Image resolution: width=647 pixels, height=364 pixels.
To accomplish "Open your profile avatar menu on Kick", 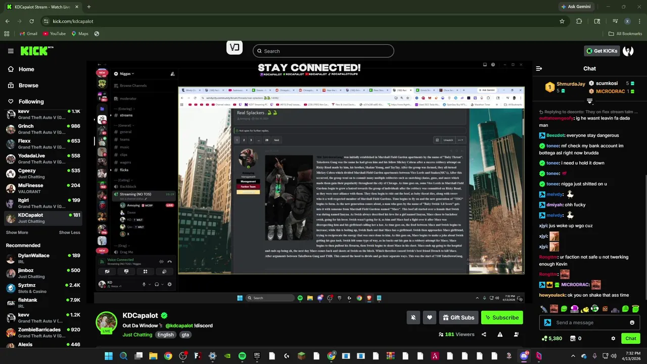I will pyautogui.click(x=628, y=51).
